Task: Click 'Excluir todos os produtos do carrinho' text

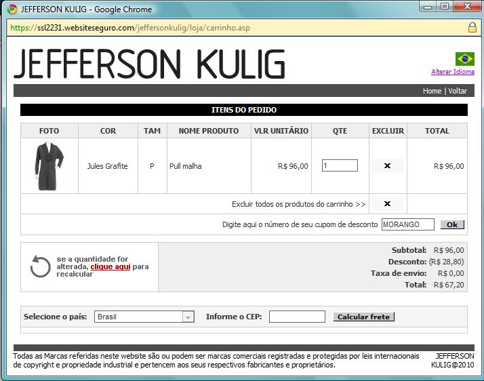Action: pos(298,204)
